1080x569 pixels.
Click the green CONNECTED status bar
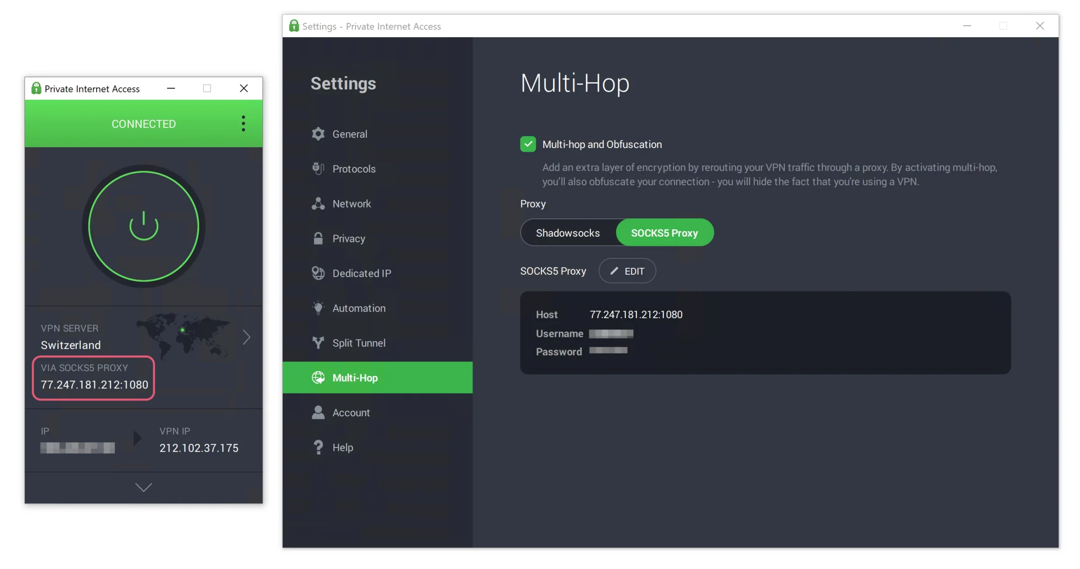(x=143, y=123)
